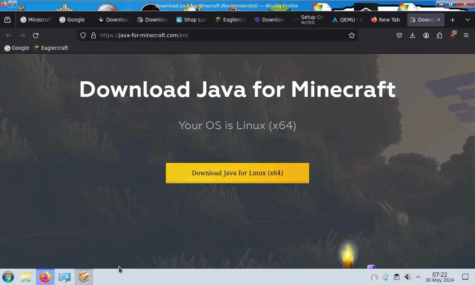This screenshot has height=285, width=475.
Task: Open the window menu via Firefox title bar icon
Action: (4, 4)
